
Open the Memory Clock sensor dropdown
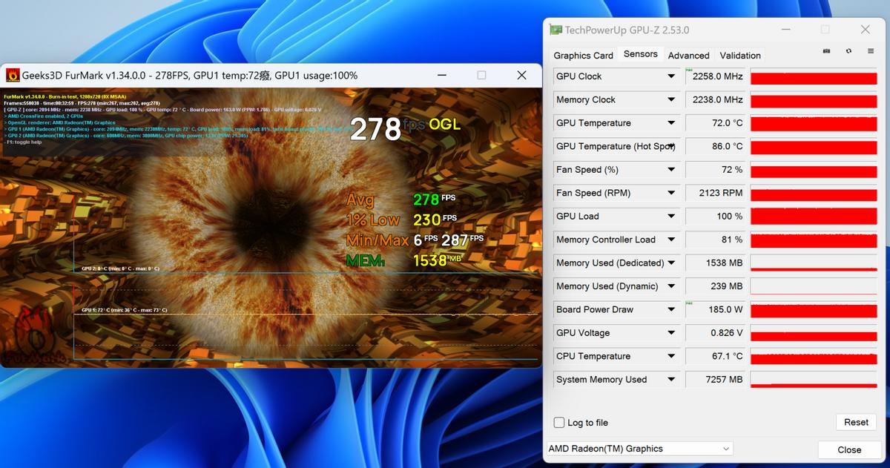point(671,99)
